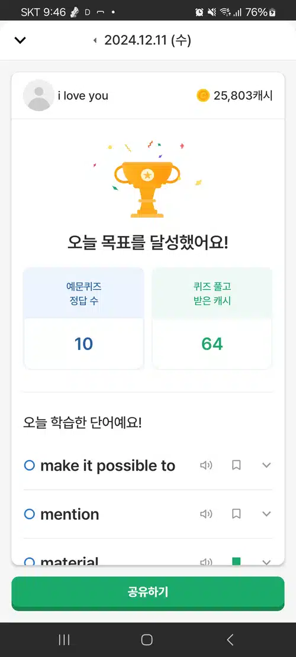Open the 예문퀴즈 정답 수 card
This screenshot has width=296, height=657.
84,318
